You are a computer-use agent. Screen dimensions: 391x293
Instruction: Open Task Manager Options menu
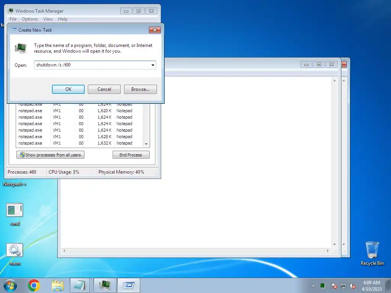click(30, 19)
